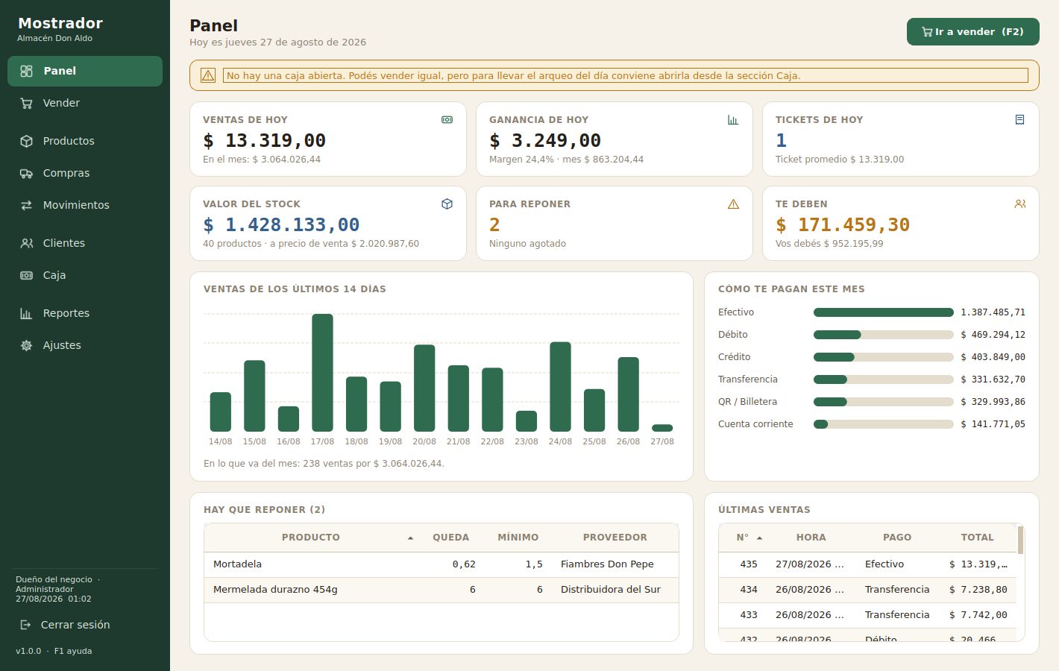Click the Efectivo payment progress bar
The width and height of the screenshot is (1059, 671).
click(883, 312)
